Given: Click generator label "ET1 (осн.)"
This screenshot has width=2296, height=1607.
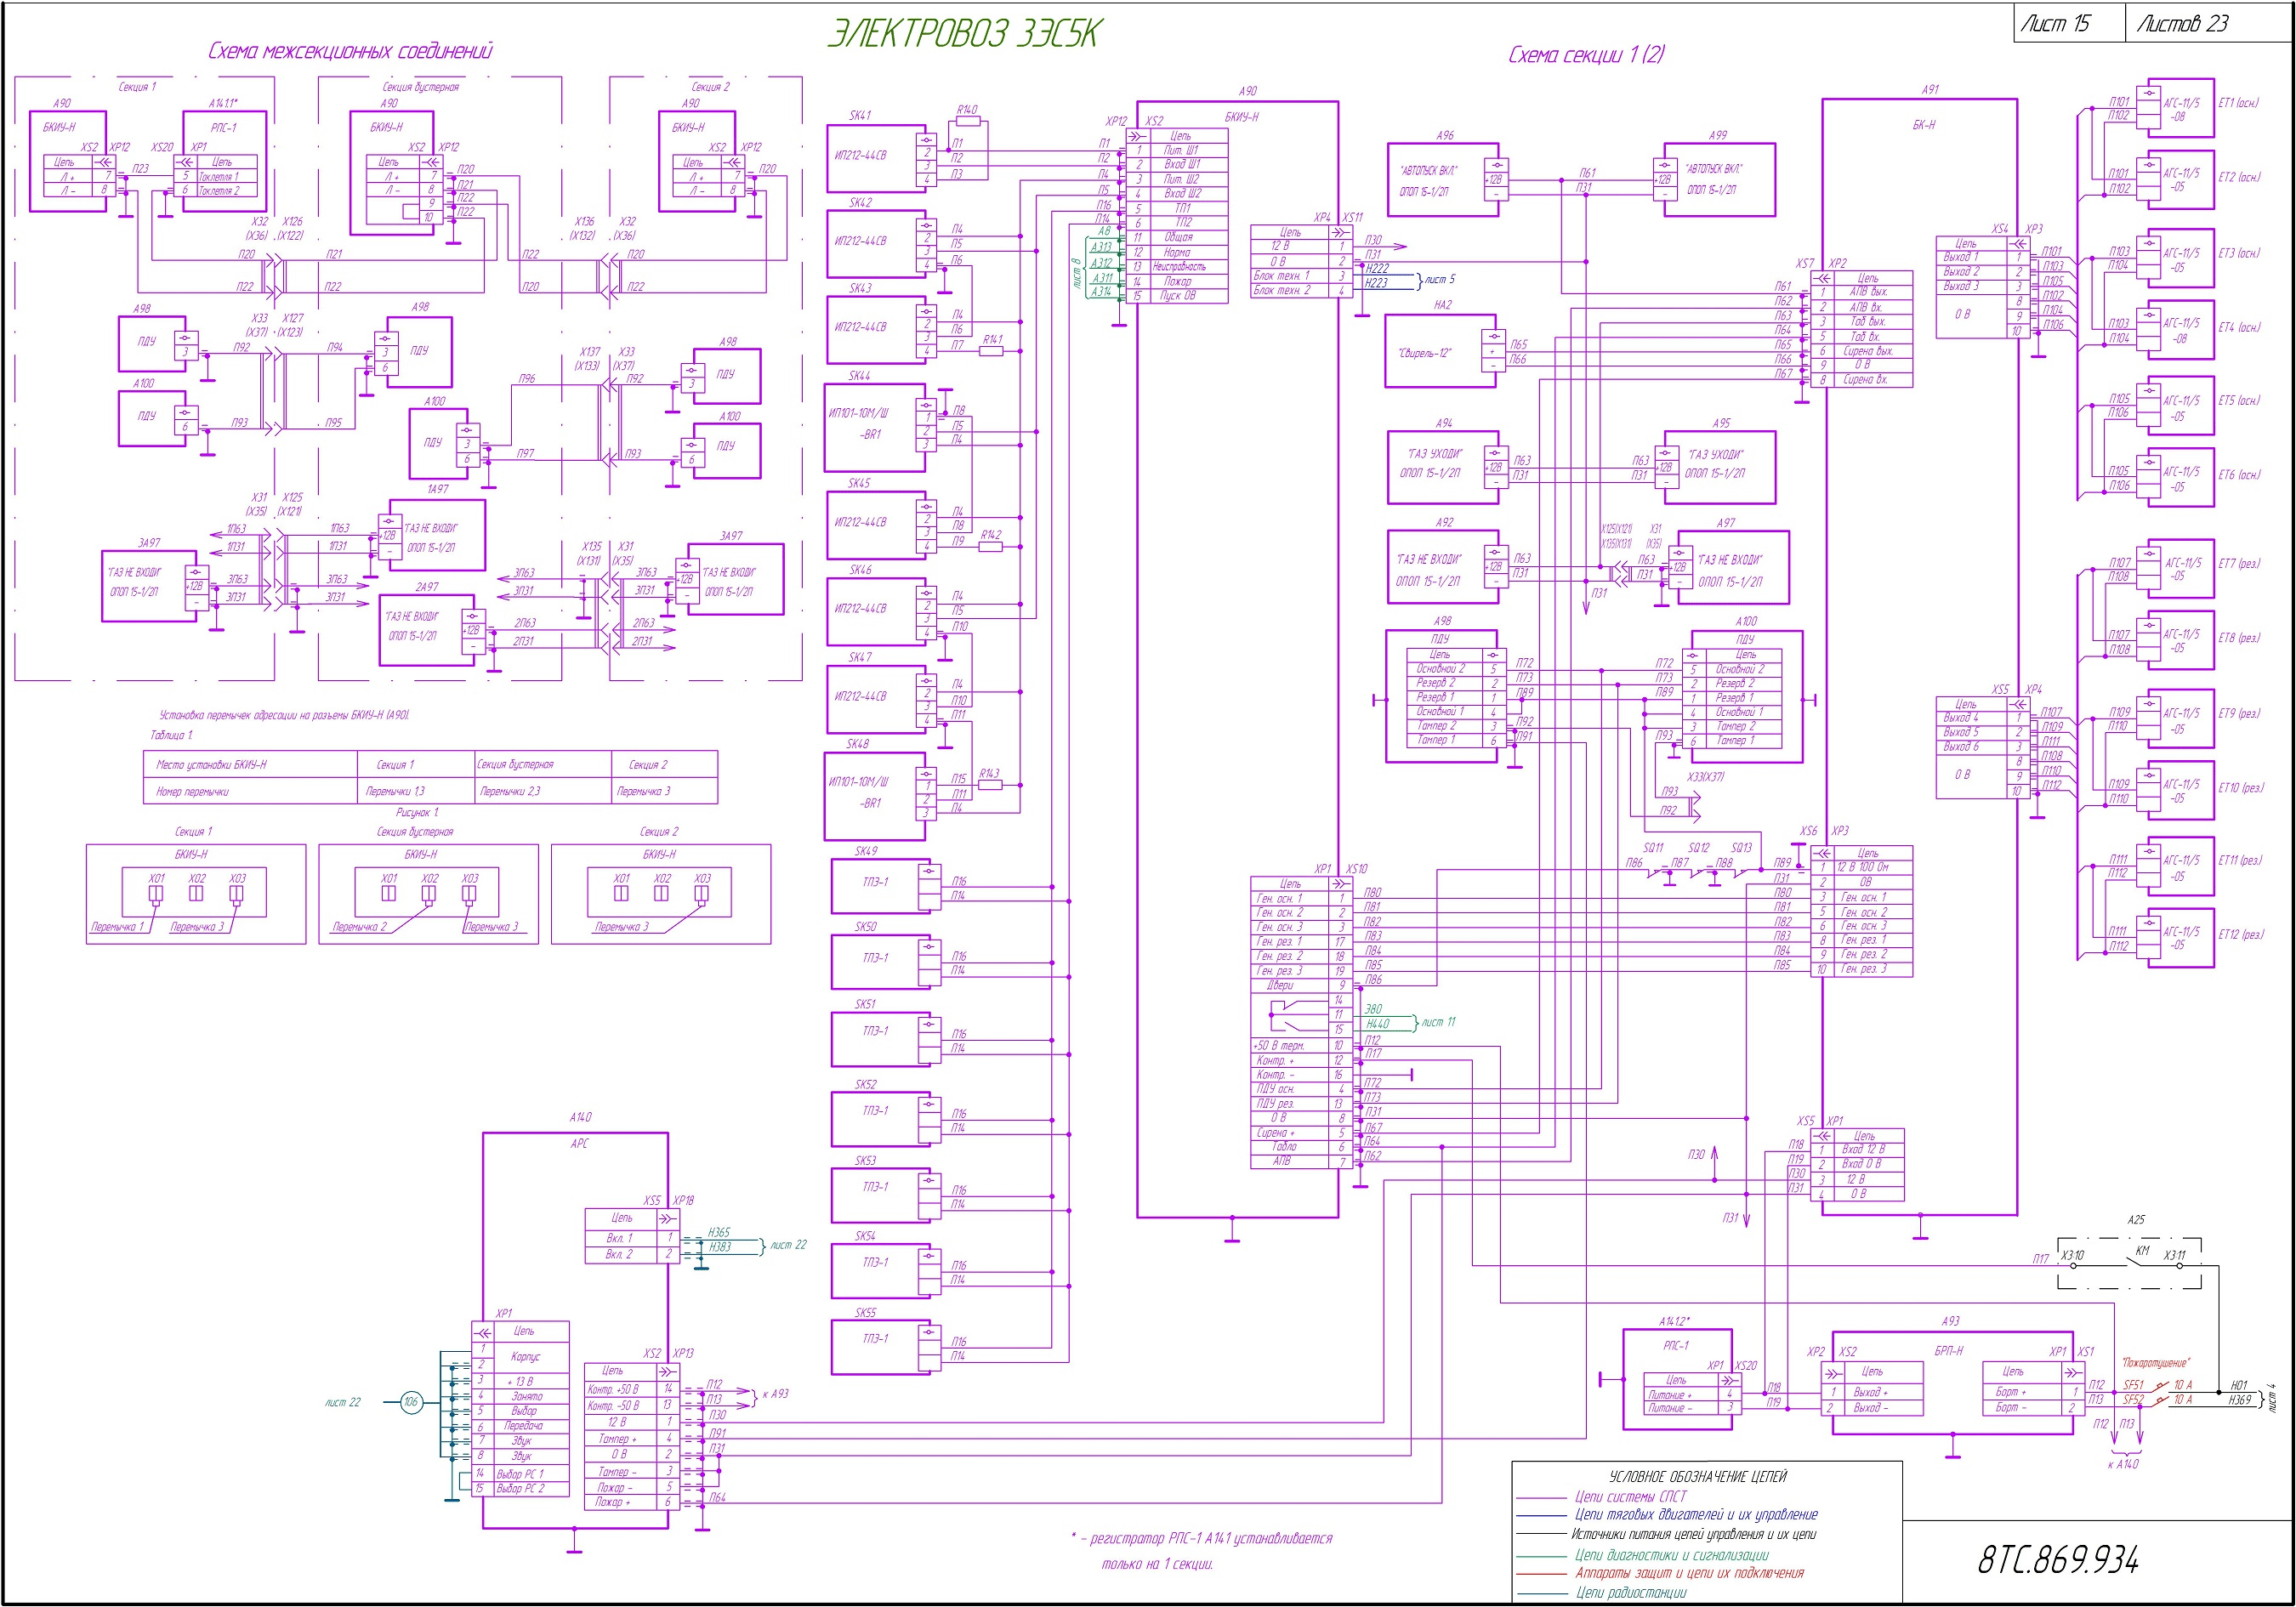Looking at the screenshot, I should [2238, 102].
